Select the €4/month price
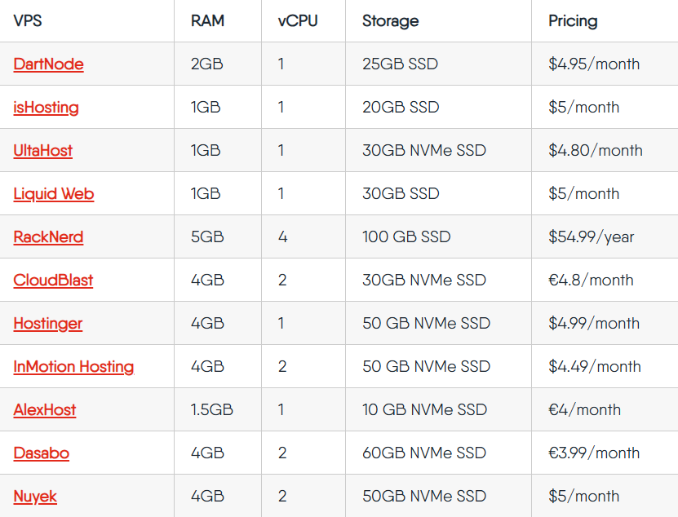678x517 pixels. (x=585, y=410)
